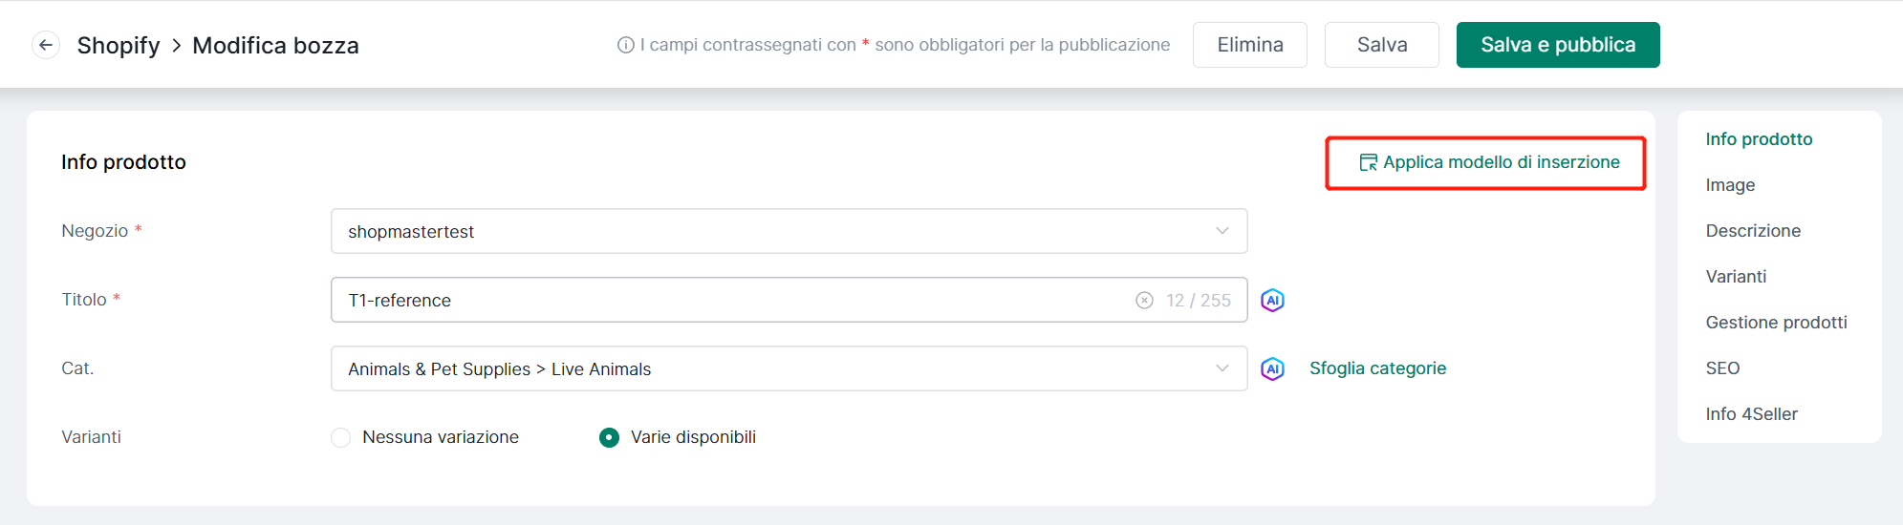Click the Negozio dropdown chevron arrow

click(1222, 231)
